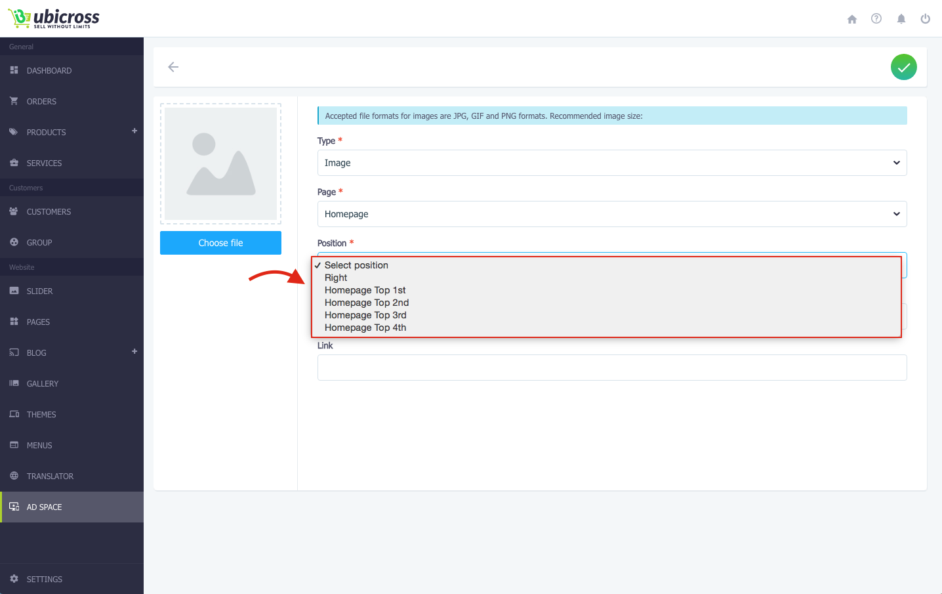
Task: Open the TRANSLATOR label in sidebar
Action: [x=50, y=477]
